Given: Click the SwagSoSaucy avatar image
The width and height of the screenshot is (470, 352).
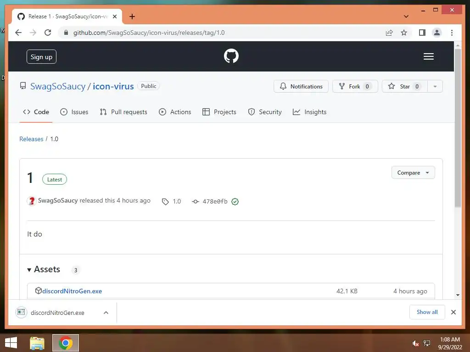Looking at the screenshot, I should pyautogui.click(x=32, y=201).
